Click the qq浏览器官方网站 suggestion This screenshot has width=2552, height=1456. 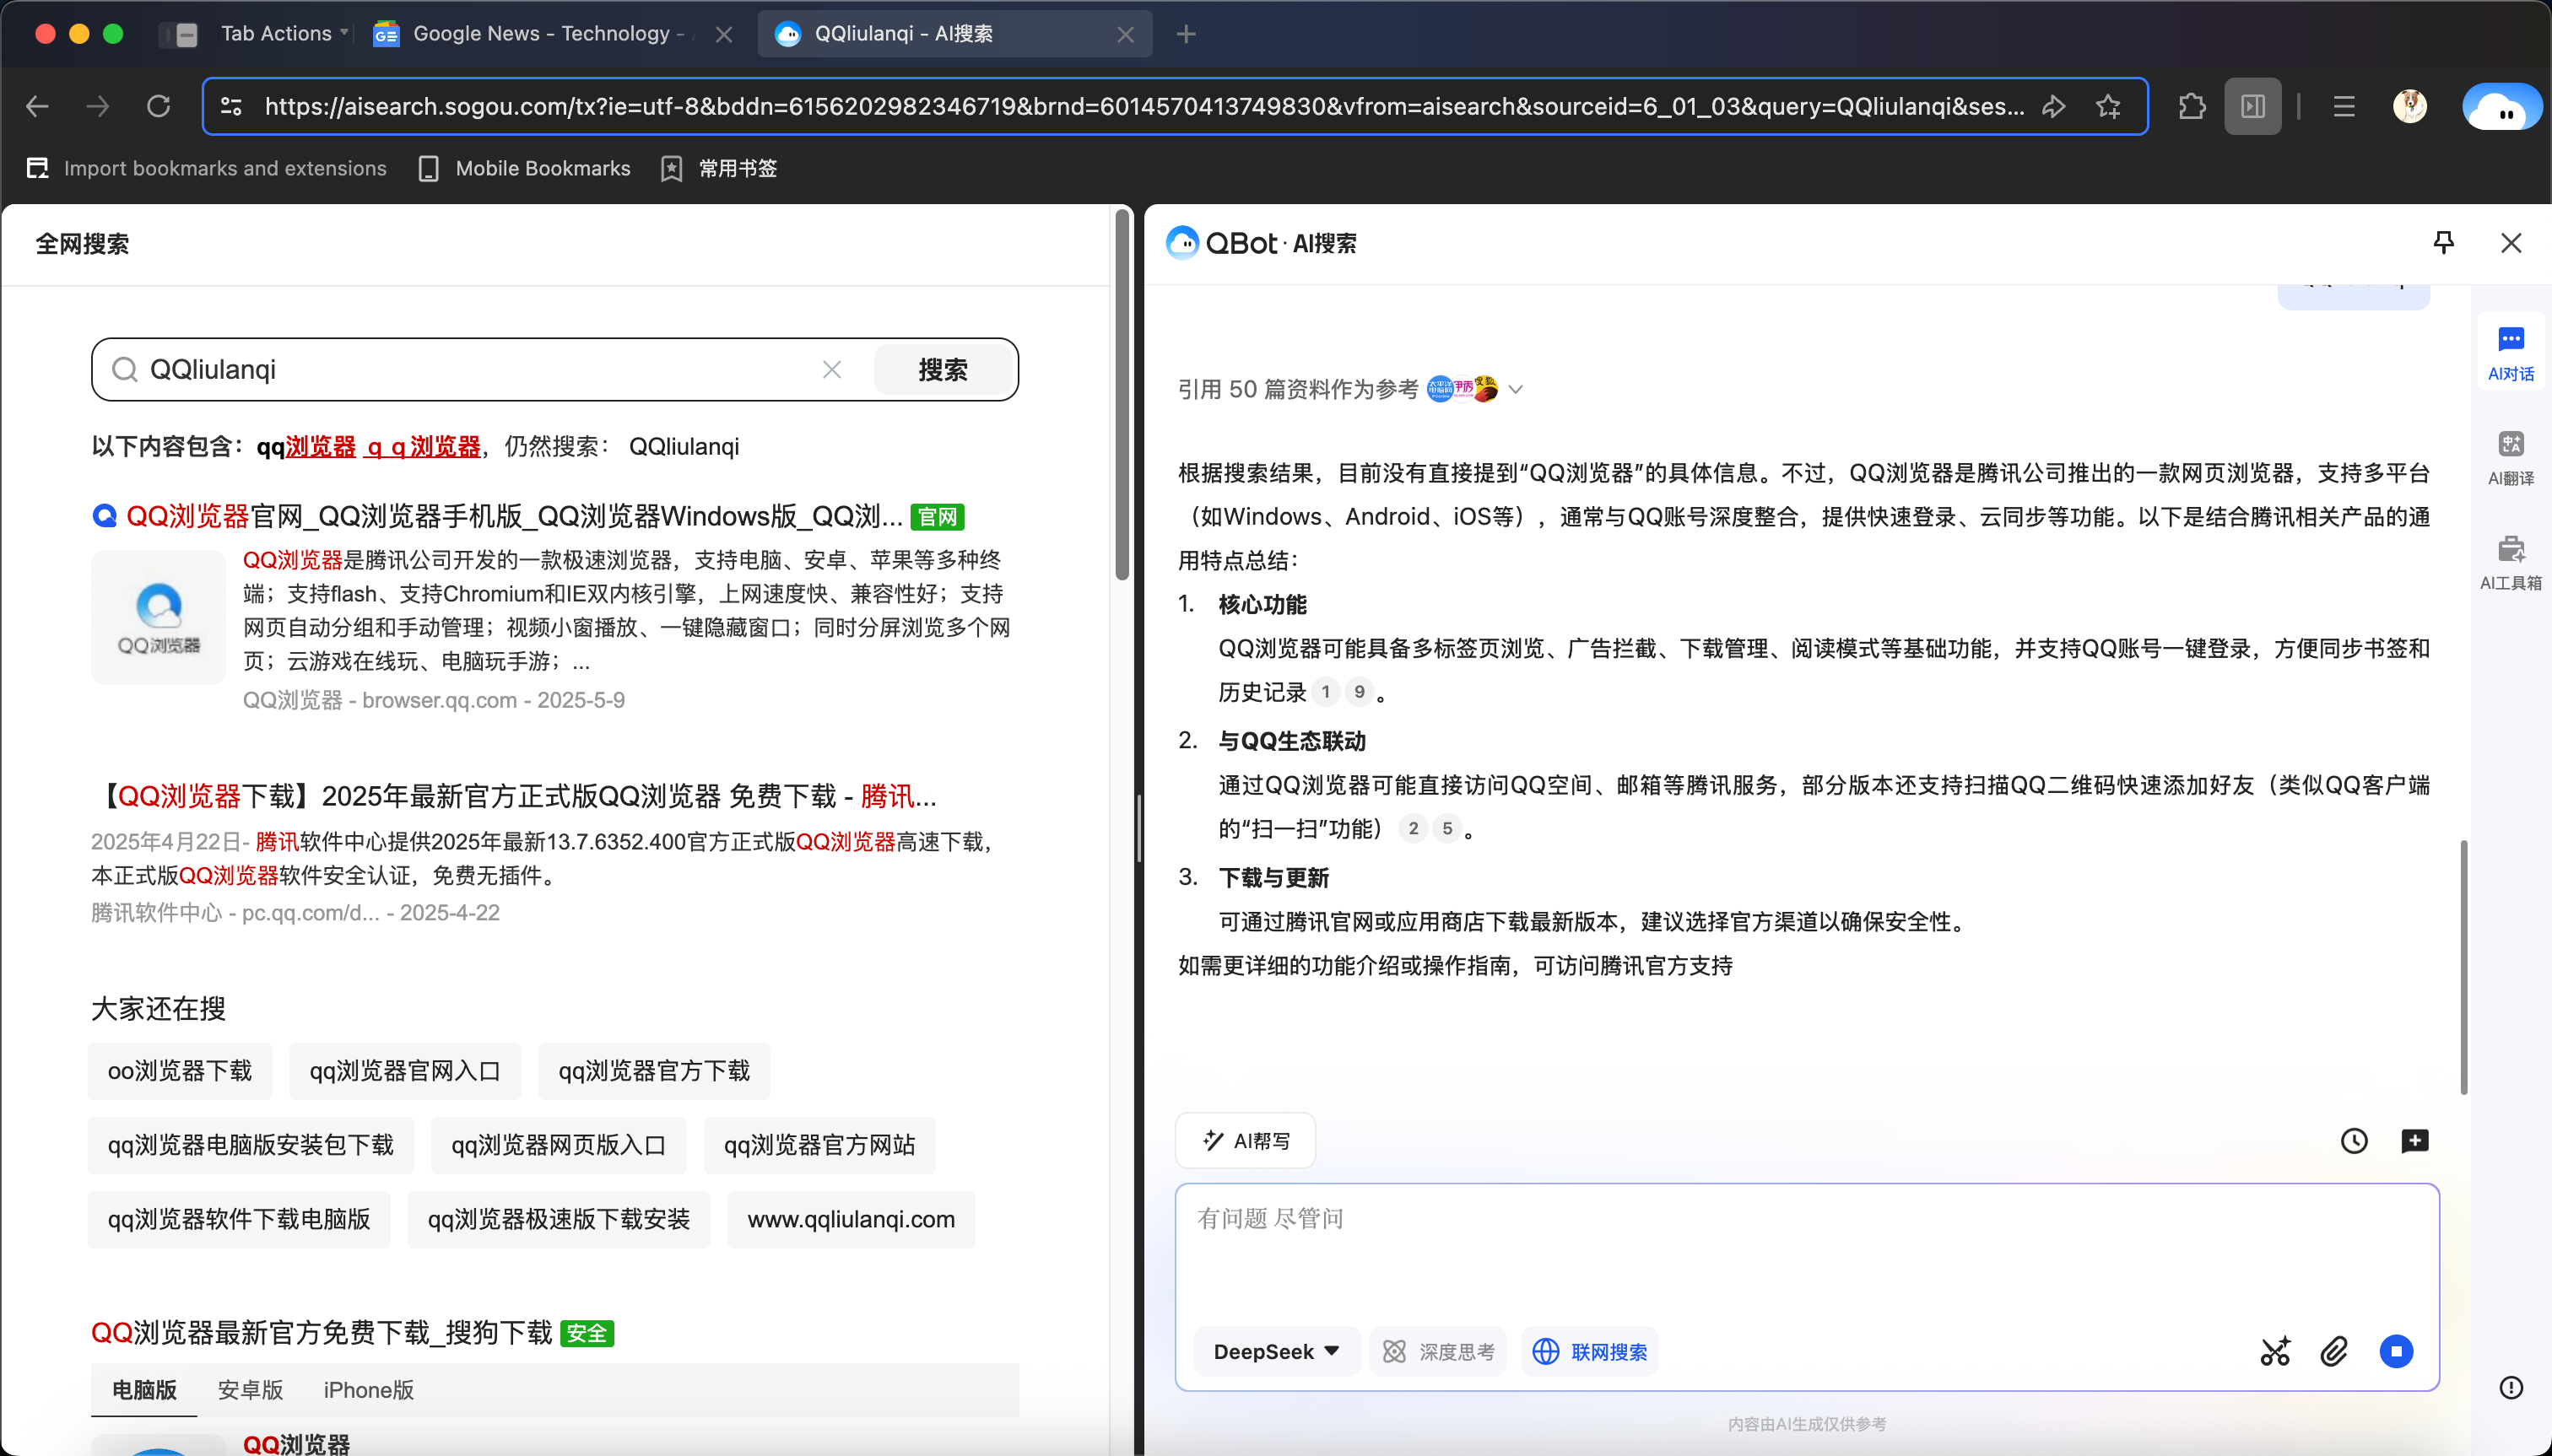[x=820, y=1145]
